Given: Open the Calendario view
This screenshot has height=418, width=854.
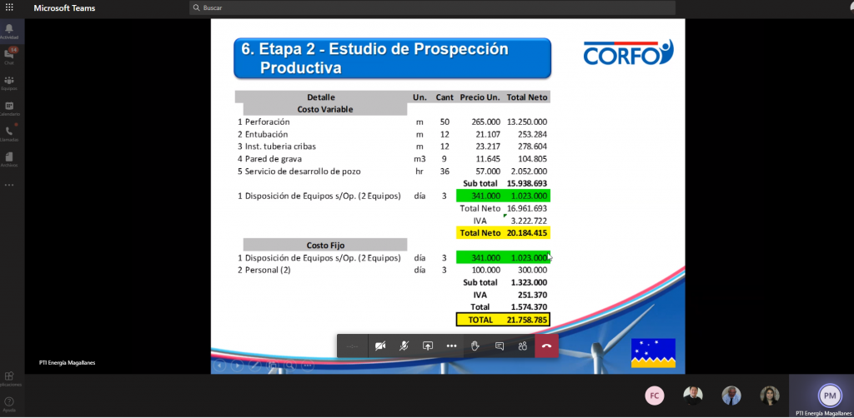Looking at the screenshot, I should point(10,108).
